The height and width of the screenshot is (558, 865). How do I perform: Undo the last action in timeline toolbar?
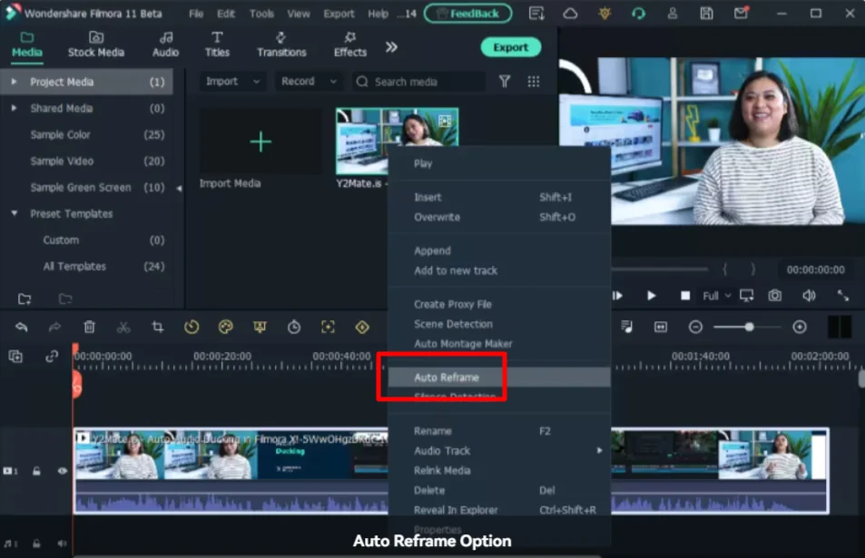coord(22,327)
